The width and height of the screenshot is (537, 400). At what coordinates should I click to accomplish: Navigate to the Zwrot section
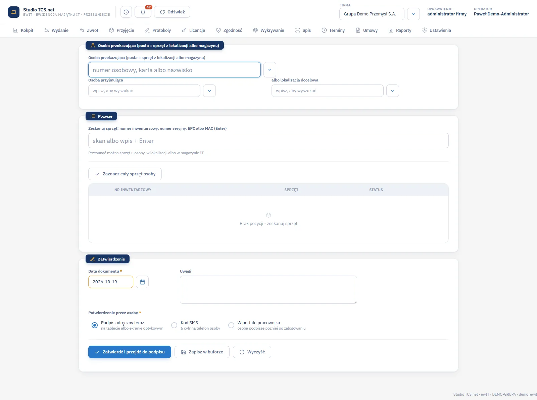pos(89,31)
